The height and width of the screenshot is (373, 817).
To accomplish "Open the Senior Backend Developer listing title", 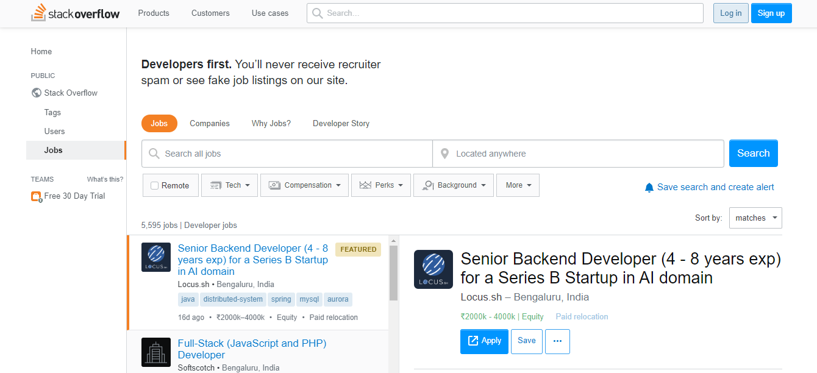I will (x=253, y=260).
